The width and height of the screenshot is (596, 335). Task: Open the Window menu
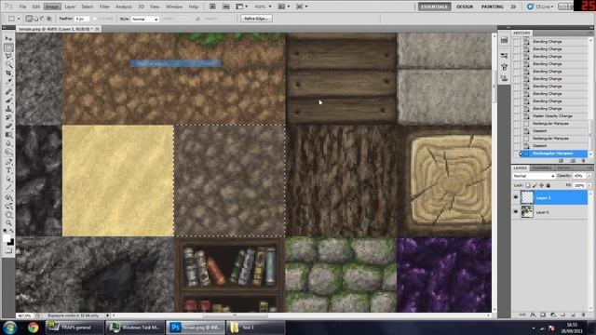click(174, 7)
